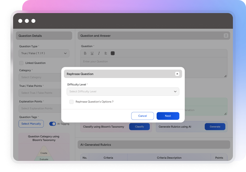Apply underline formatting in the question editor
This screenshot has width=246, height=172.
[92, 53]
